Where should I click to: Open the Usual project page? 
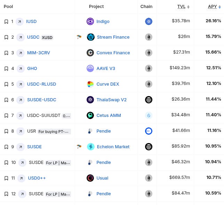click(102, 178)
